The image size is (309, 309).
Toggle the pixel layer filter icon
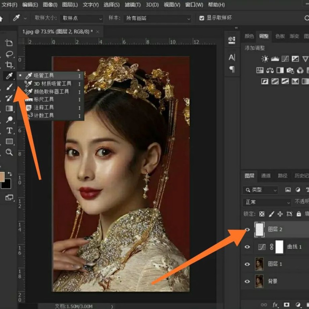tap(288, 190)
